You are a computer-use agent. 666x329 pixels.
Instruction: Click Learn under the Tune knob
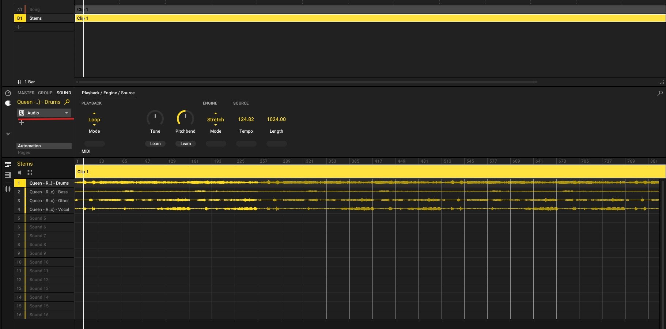click(155, 144)
